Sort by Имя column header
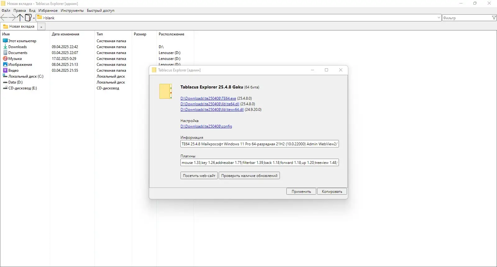Screen dimensions: 497x267 (6, 34)
